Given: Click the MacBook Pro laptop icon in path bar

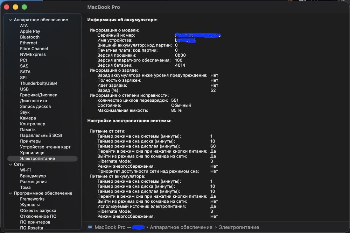Looking at the screenshot, I should click(x=90, y=227).
